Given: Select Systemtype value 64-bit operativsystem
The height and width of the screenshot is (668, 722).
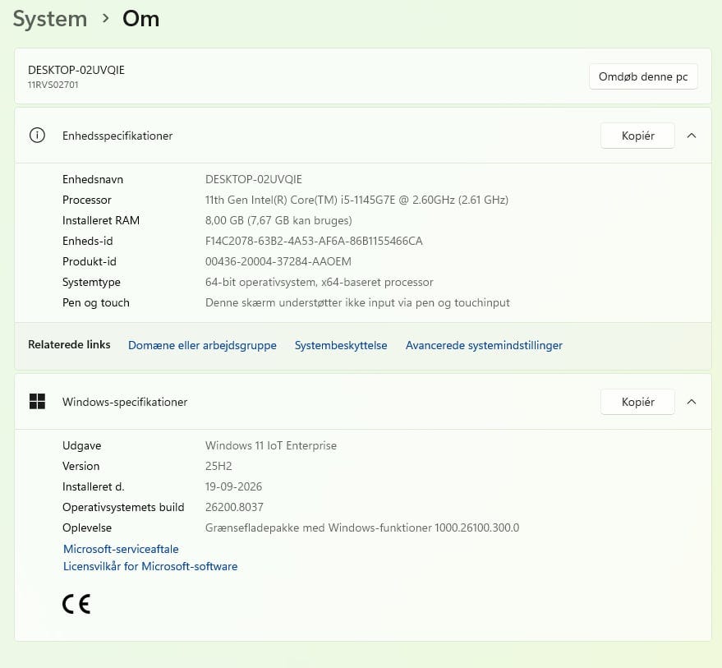Looking at the screenshot, I should (319, 282).
